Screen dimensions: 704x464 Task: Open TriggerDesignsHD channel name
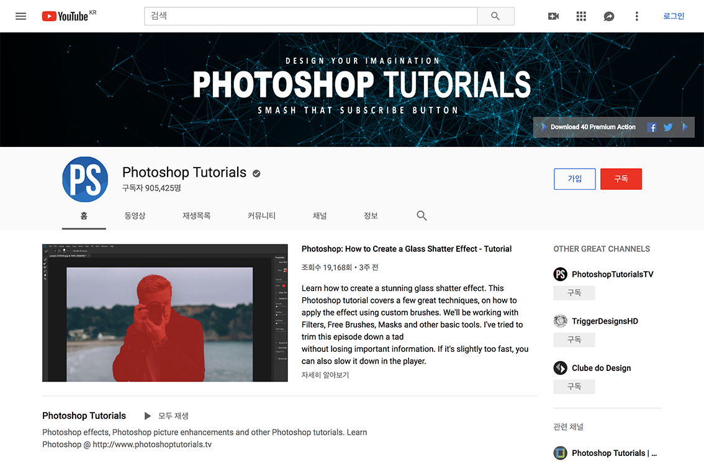(x=605, y=321)
